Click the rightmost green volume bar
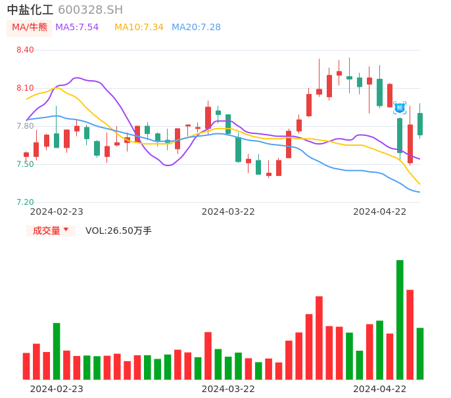 (x=420, y=353)
